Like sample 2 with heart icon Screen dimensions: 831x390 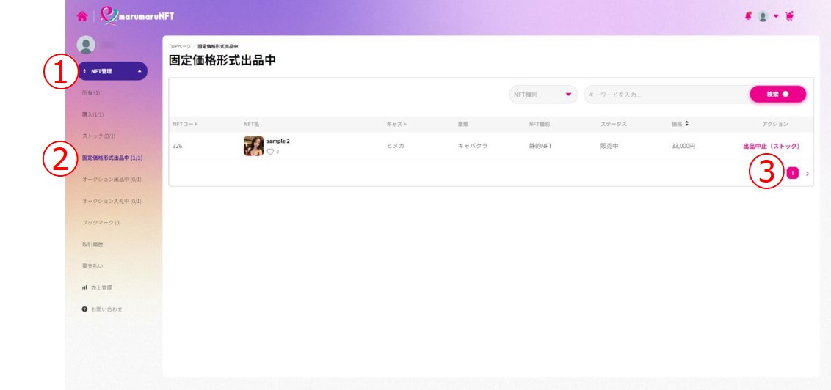tap(270, 151)
